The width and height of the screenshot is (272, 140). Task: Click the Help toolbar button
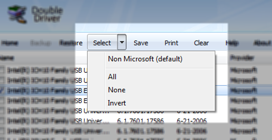click(232, 43)
